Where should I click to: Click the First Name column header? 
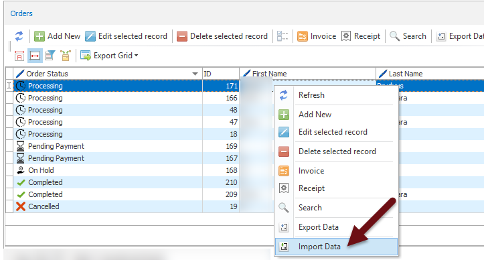pos(307,74)
